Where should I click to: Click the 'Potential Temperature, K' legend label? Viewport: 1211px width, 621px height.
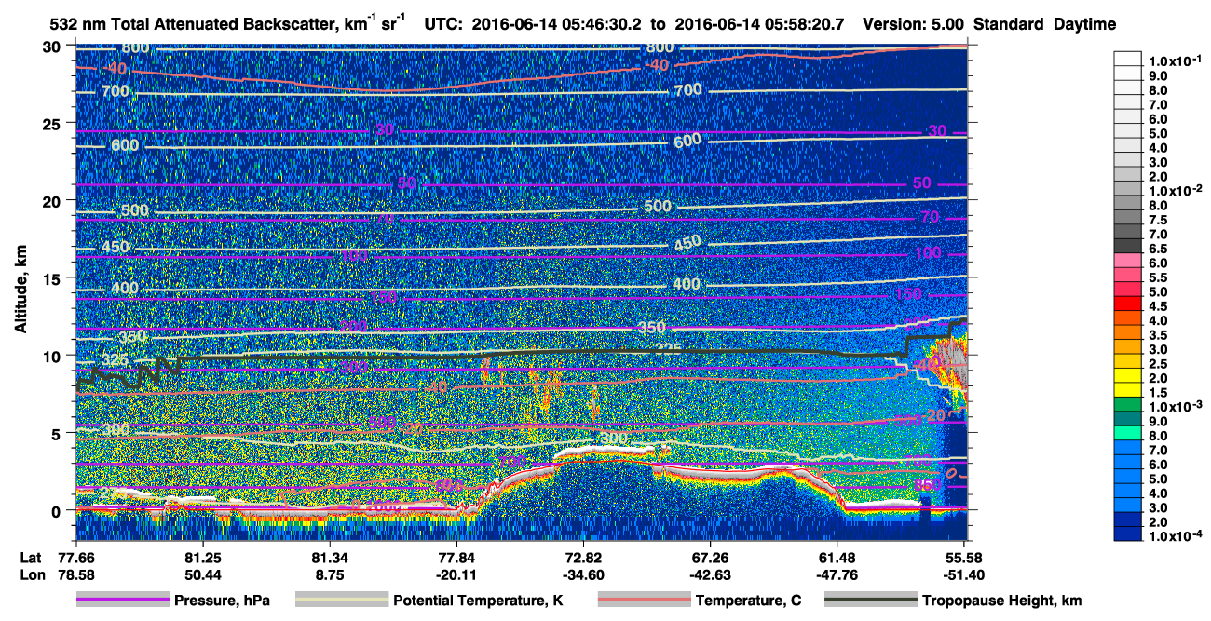(x=478, y=601)
